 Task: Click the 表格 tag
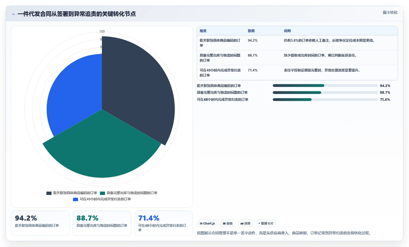pos(228,223)
